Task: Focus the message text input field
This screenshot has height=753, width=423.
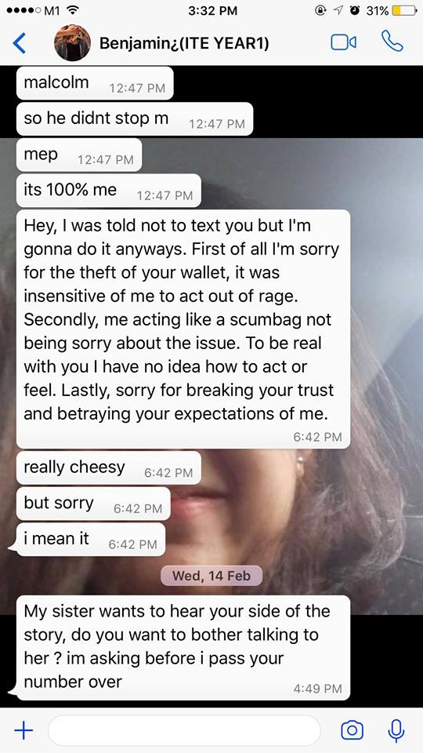Action: tap(184, 730)
